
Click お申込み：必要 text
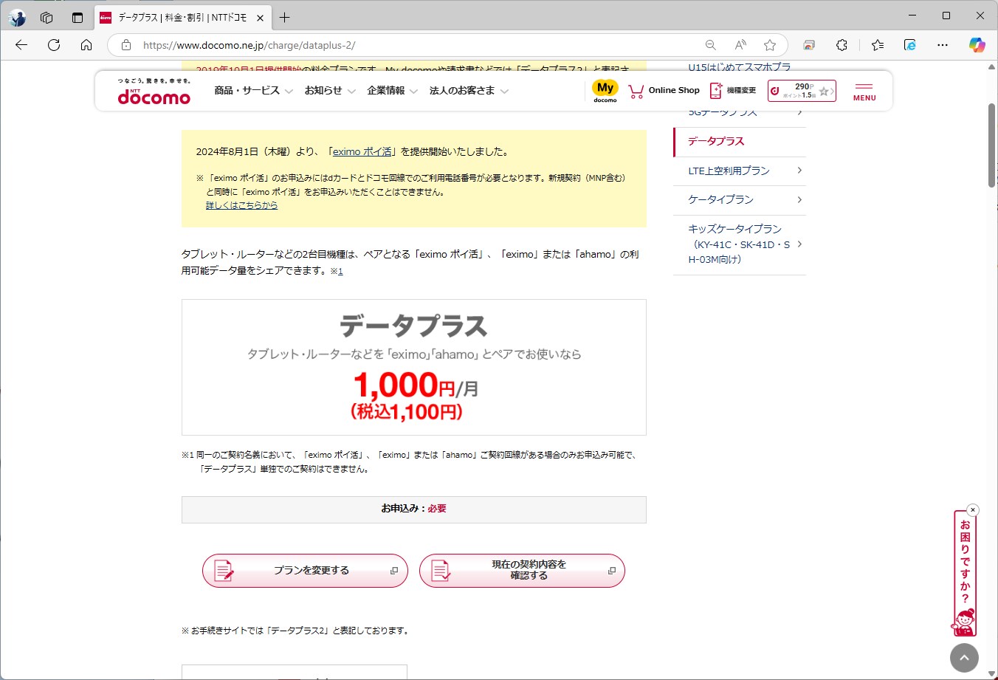[x=414, y=509]
